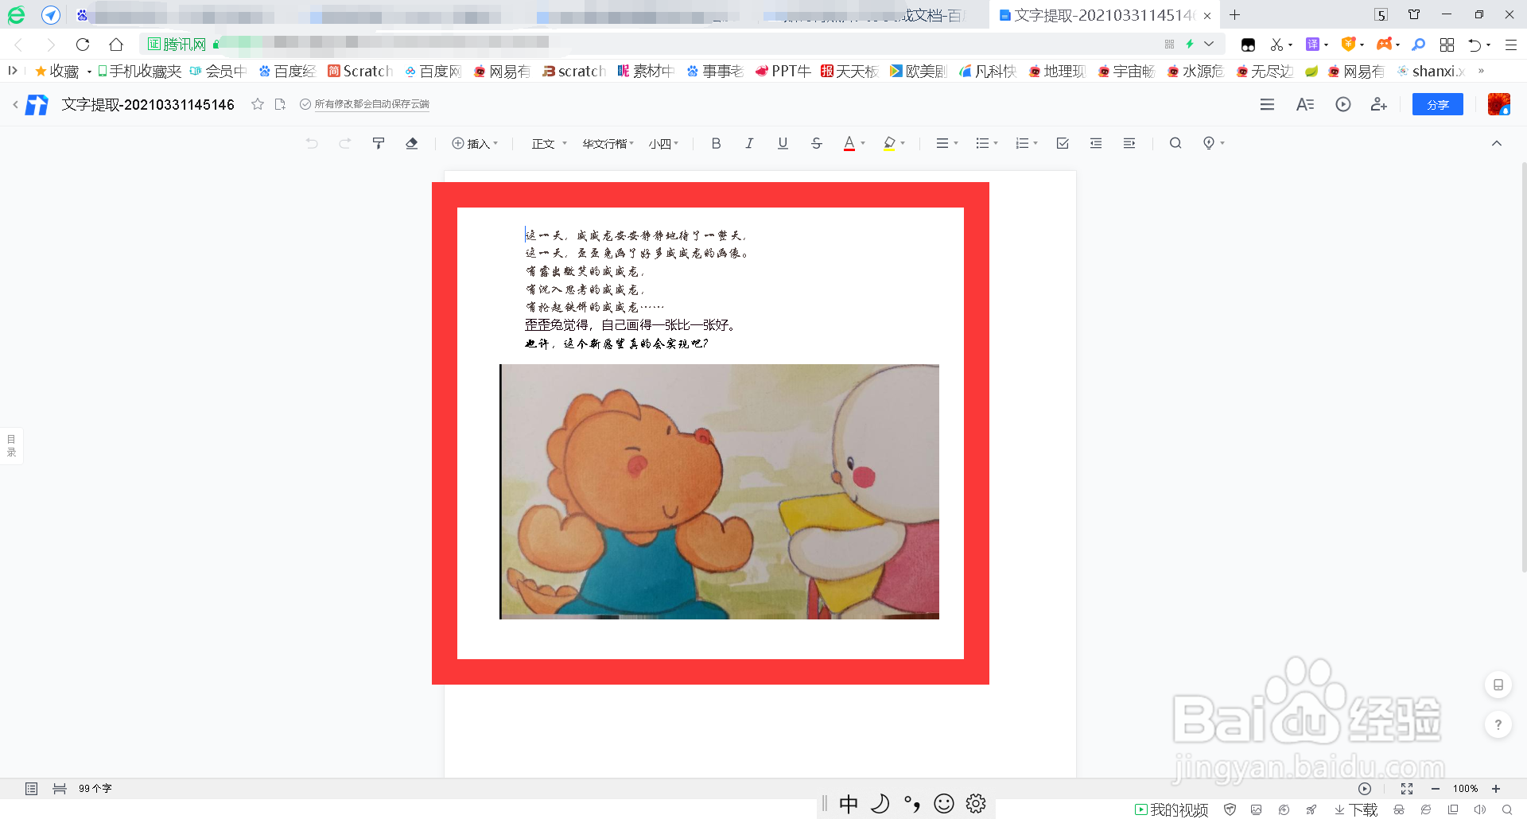This screenshot has width=1527, height=819.
Task: Expand the font color options
Action: tap(863, 143)
